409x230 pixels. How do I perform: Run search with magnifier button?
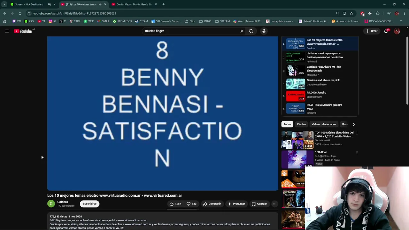point(251,31)
